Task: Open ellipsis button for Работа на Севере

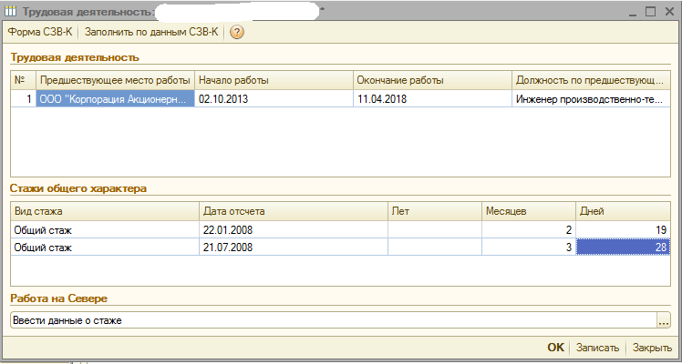Action: [664, 320]
